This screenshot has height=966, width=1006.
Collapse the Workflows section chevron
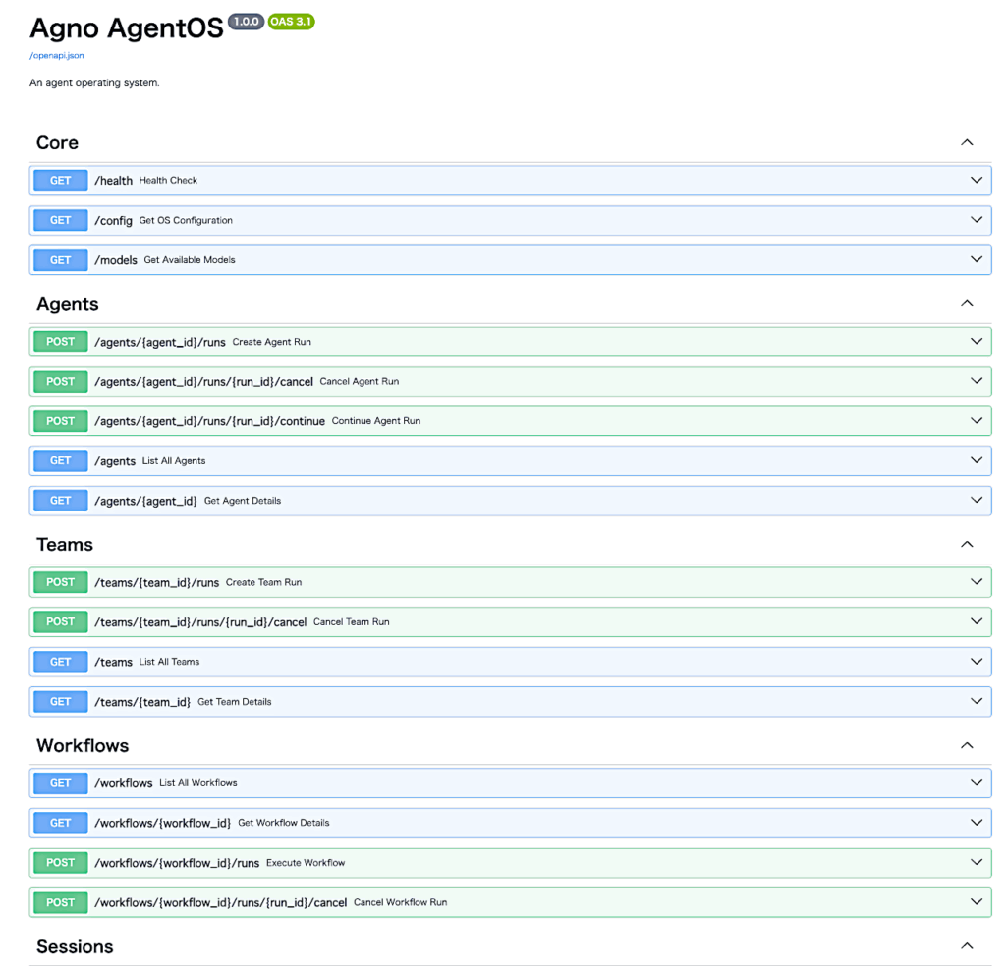967,745
